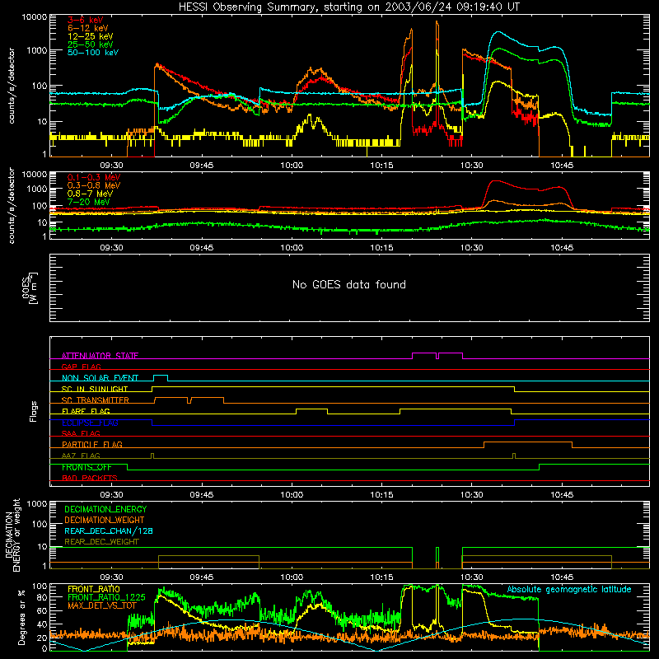Screen dimensions: 659x659
Task: Select the 6-12 keV legend label
Action: [x=88, y=28]
